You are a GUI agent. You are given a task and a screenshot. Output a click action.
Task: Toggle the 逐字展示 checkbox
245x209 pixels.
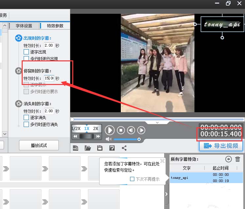click(26, 85)
